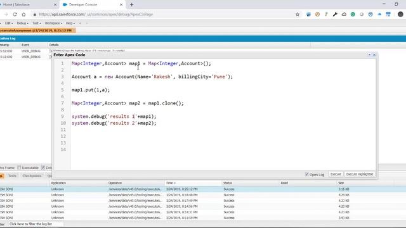Open the Edit menu
Screen dimensions: 406x228
point(9,23)
